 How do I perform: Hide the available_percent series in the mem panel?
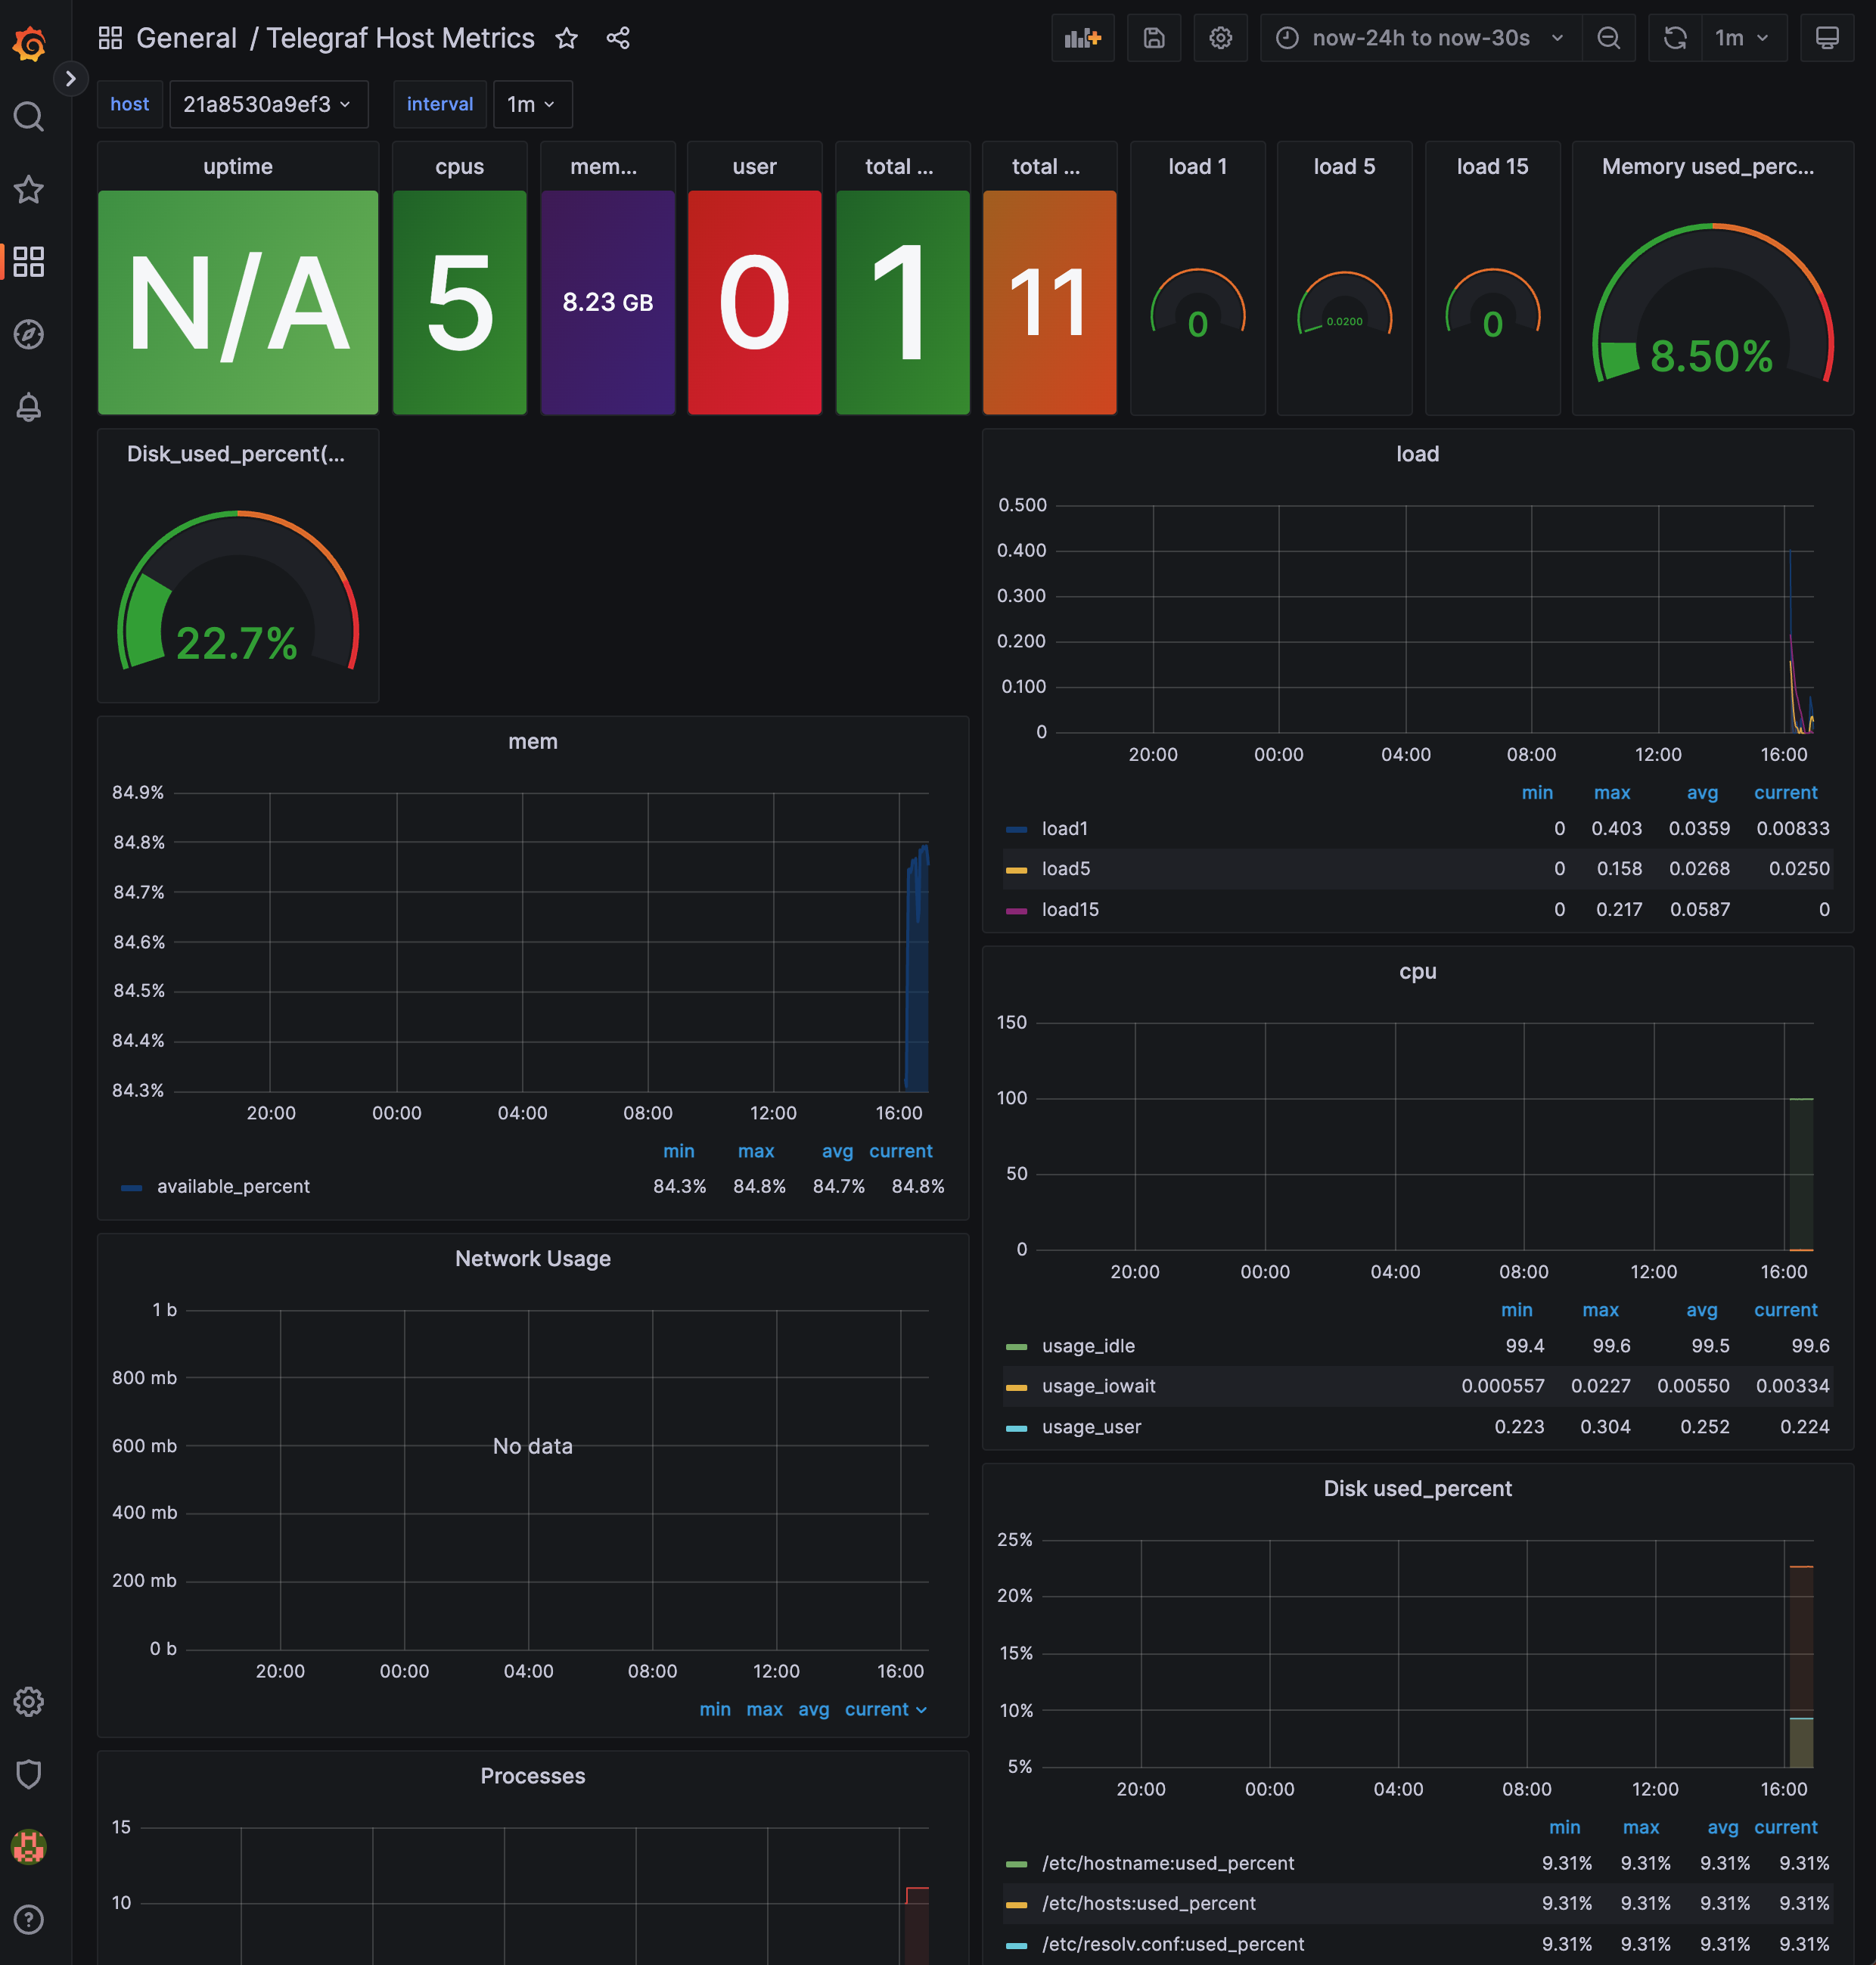pyautogui.click(x=232, y=1186)
